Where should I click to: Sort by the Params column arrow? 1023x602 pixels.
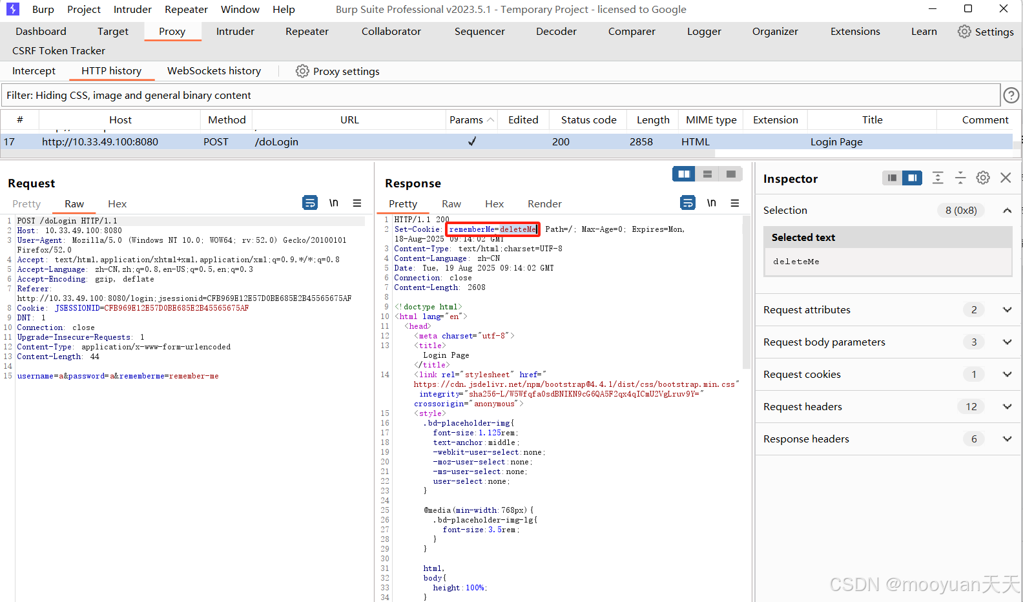point(491,119)
